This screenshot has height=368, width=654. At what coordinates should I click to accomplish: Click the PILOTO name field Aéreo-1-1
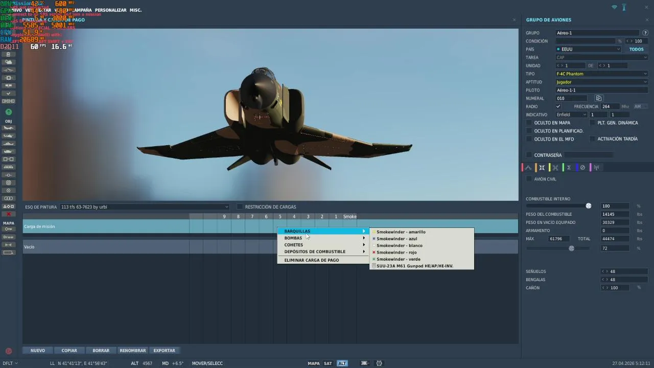coord(602,90)
